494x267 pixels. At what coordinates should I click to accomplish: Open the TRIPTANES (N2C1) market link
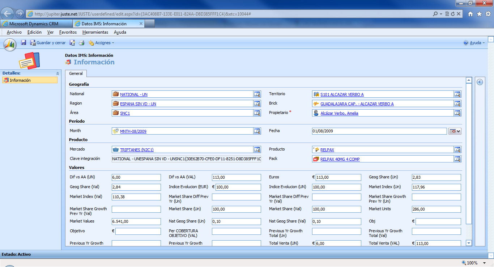click(x=137, y=150)
